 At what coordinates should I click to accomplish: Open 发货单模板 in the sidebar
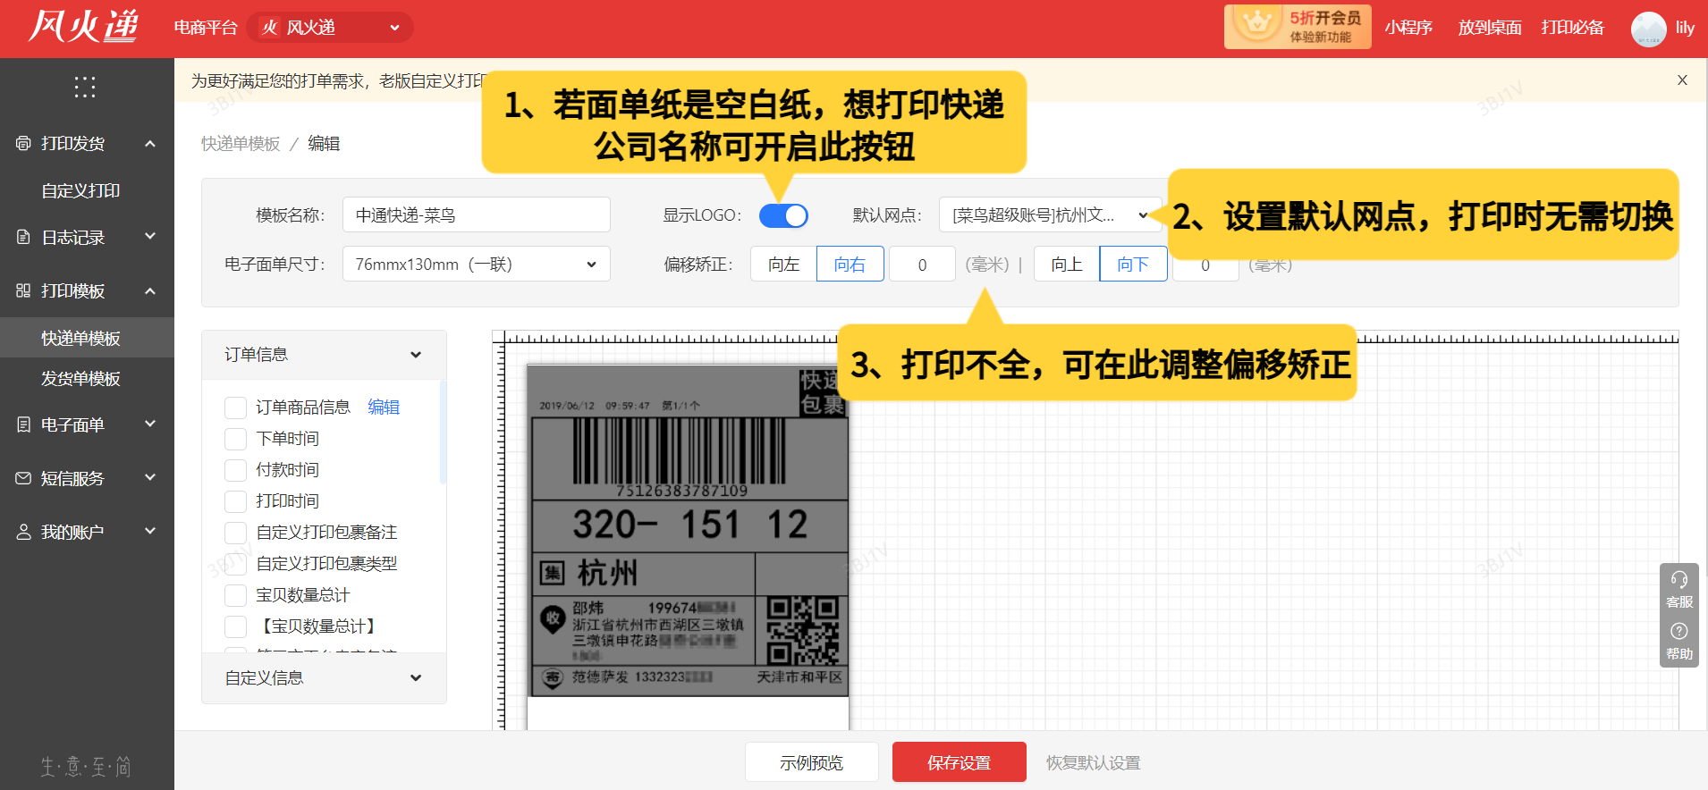80,378
